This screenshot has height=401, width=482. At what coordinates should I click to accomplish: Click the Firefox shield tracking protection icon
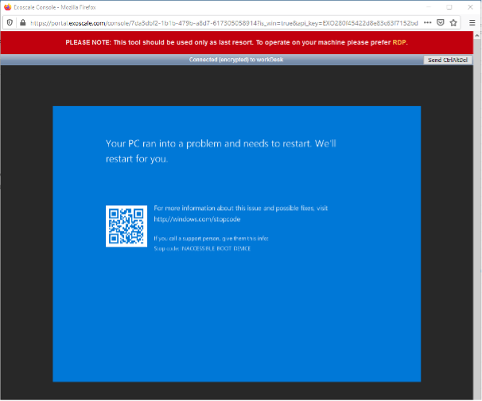click(x=10, y=22)
